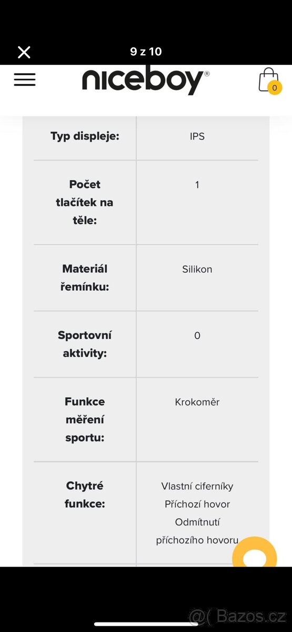Screen dimensions: 292x632
Task: Tap the Silikon value
Action: click(197, 269)
